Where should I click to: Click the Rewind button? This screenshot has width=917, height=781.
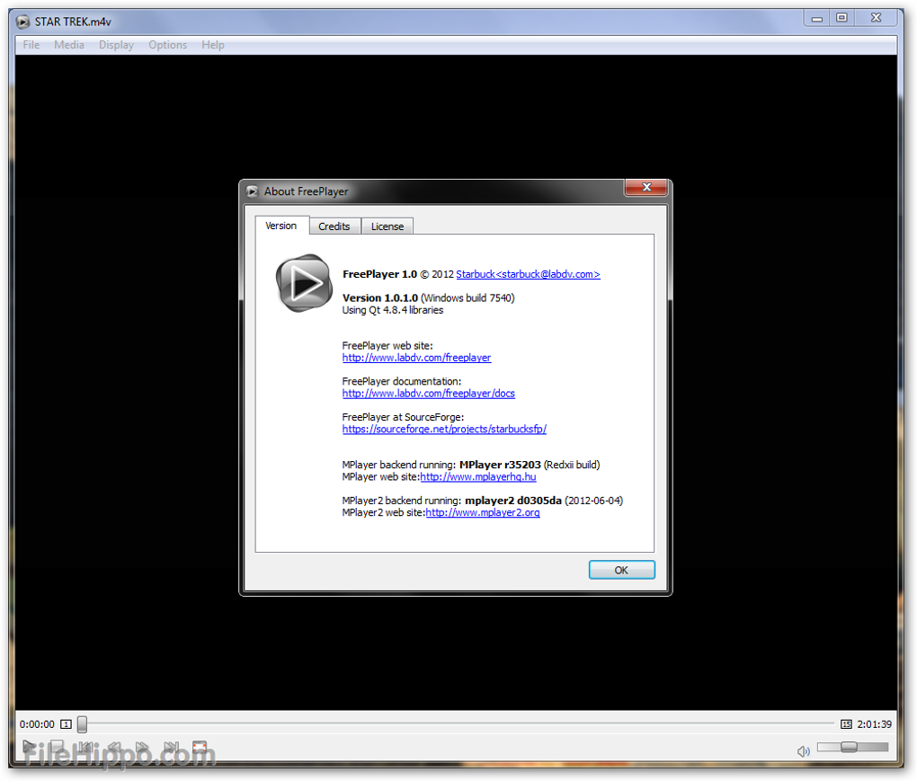(114, 747)
